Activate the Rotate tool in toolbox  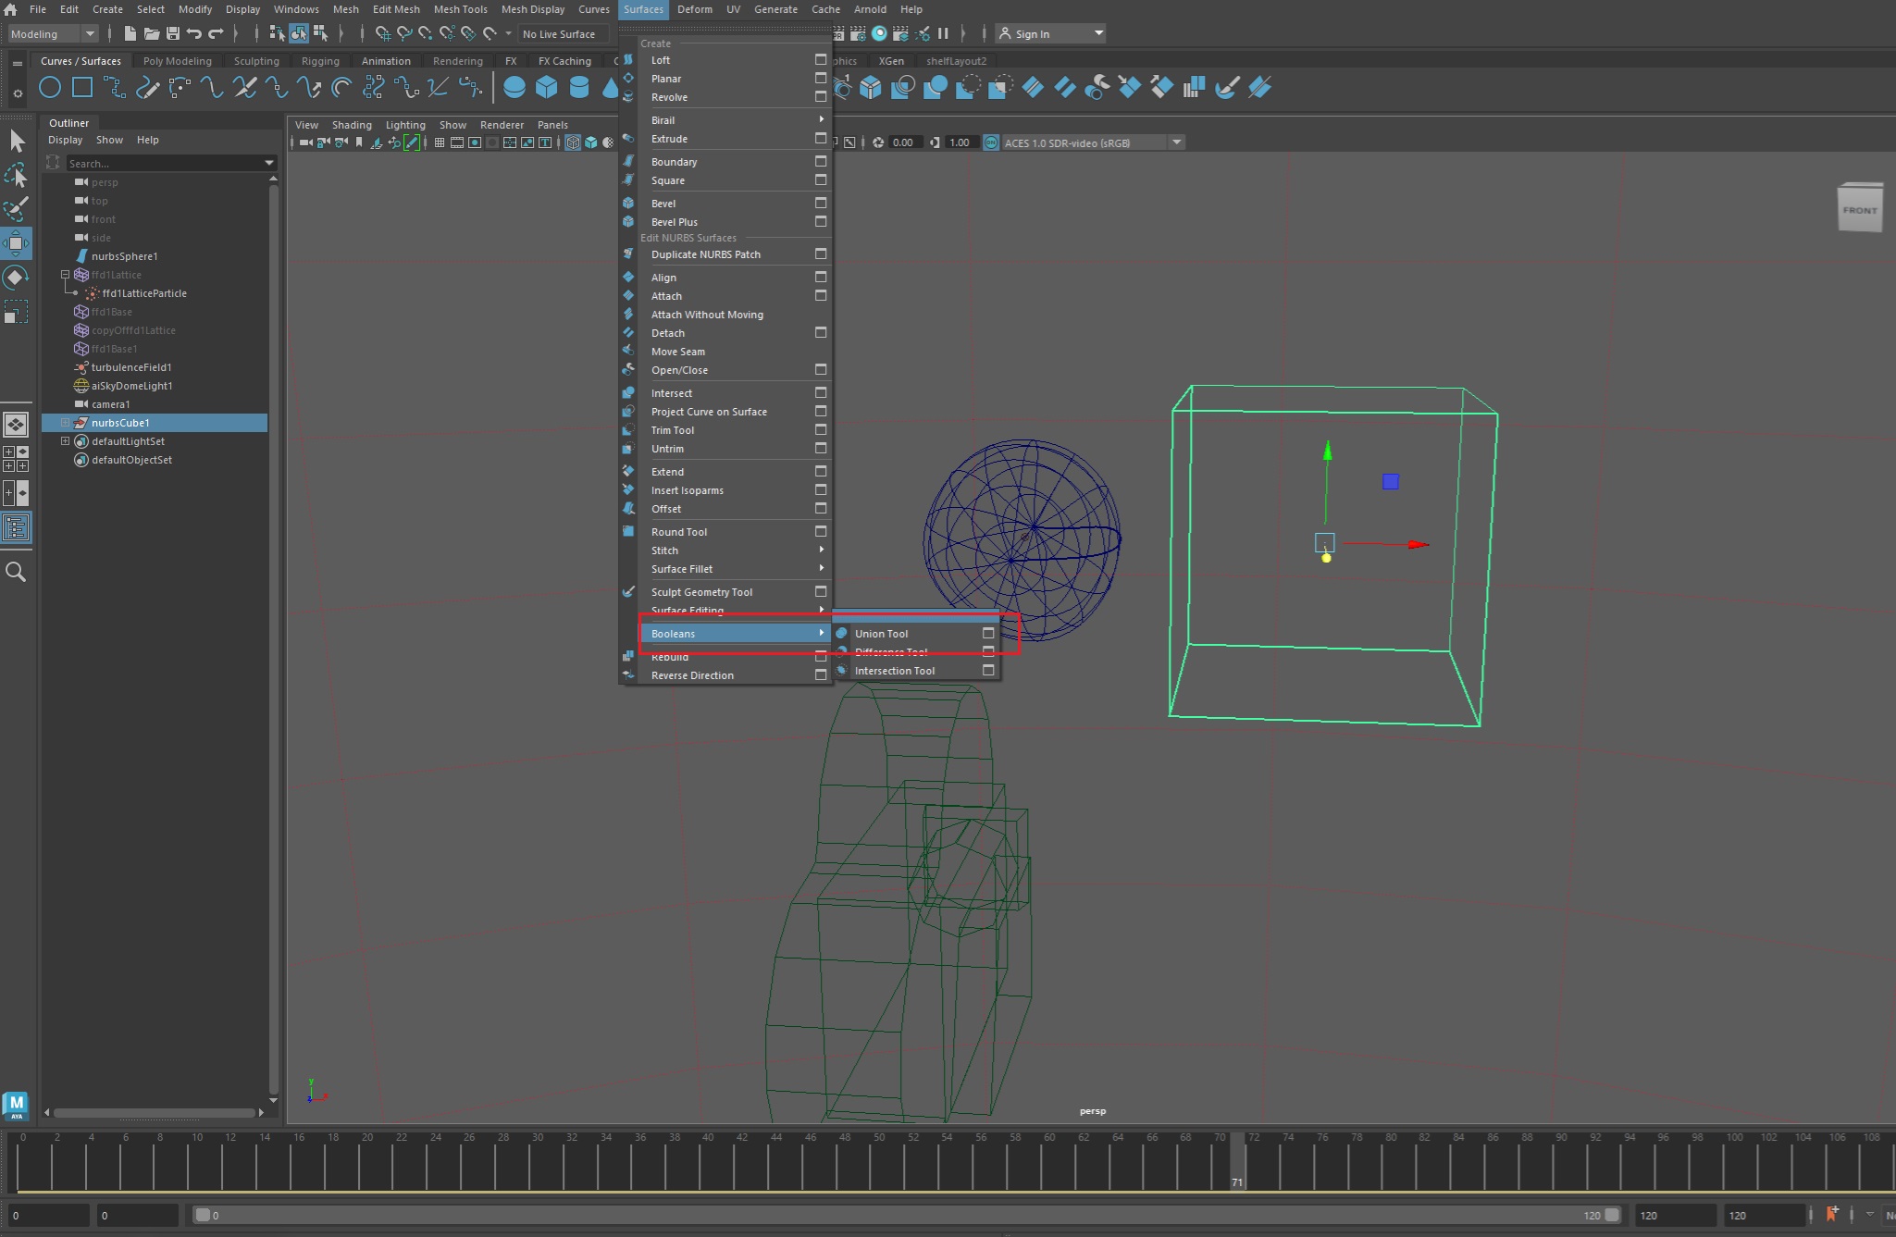[17, 278]
